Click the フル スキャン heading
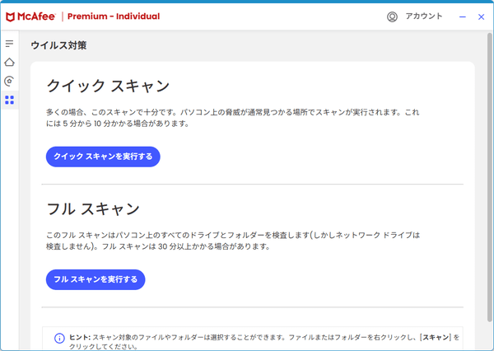This screenshot has height=351, width=494. click(93, 208)
